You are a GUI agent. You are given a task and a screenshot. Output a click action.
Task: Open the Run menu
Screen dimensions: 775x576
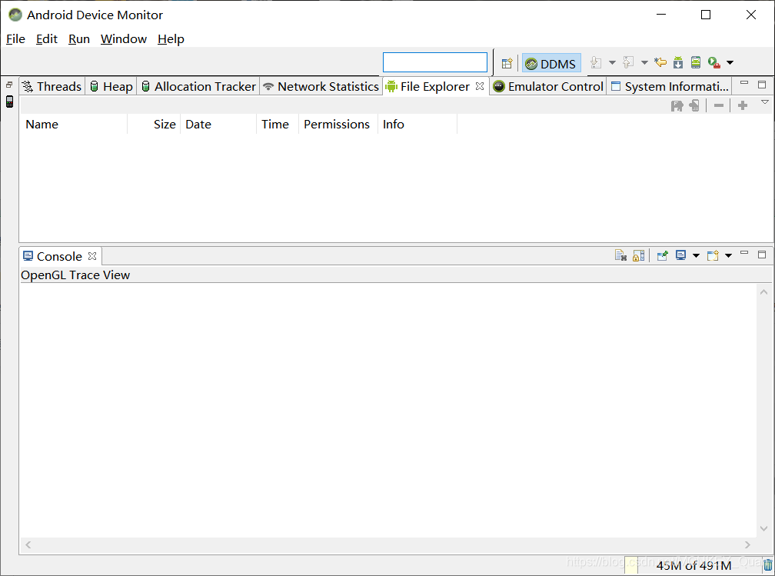click(x=79, y=39)
